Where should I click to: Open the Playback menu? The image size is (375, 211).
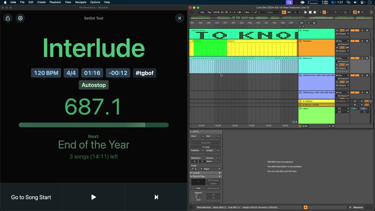pos(55,2)
